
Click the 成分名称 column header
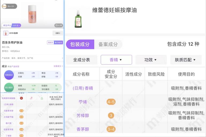(x=81, y=74)
